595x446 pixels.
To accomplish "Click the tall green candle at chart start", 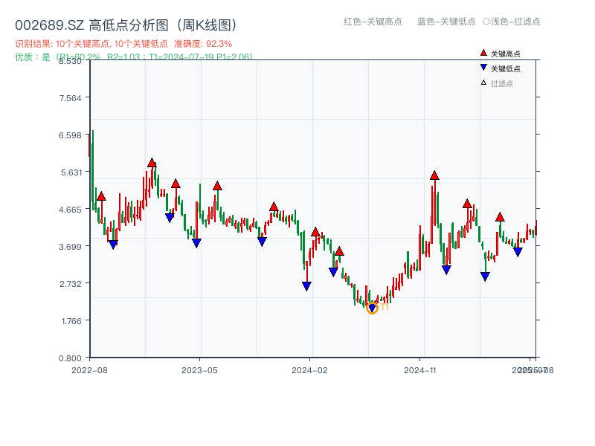I will (92, 170).
